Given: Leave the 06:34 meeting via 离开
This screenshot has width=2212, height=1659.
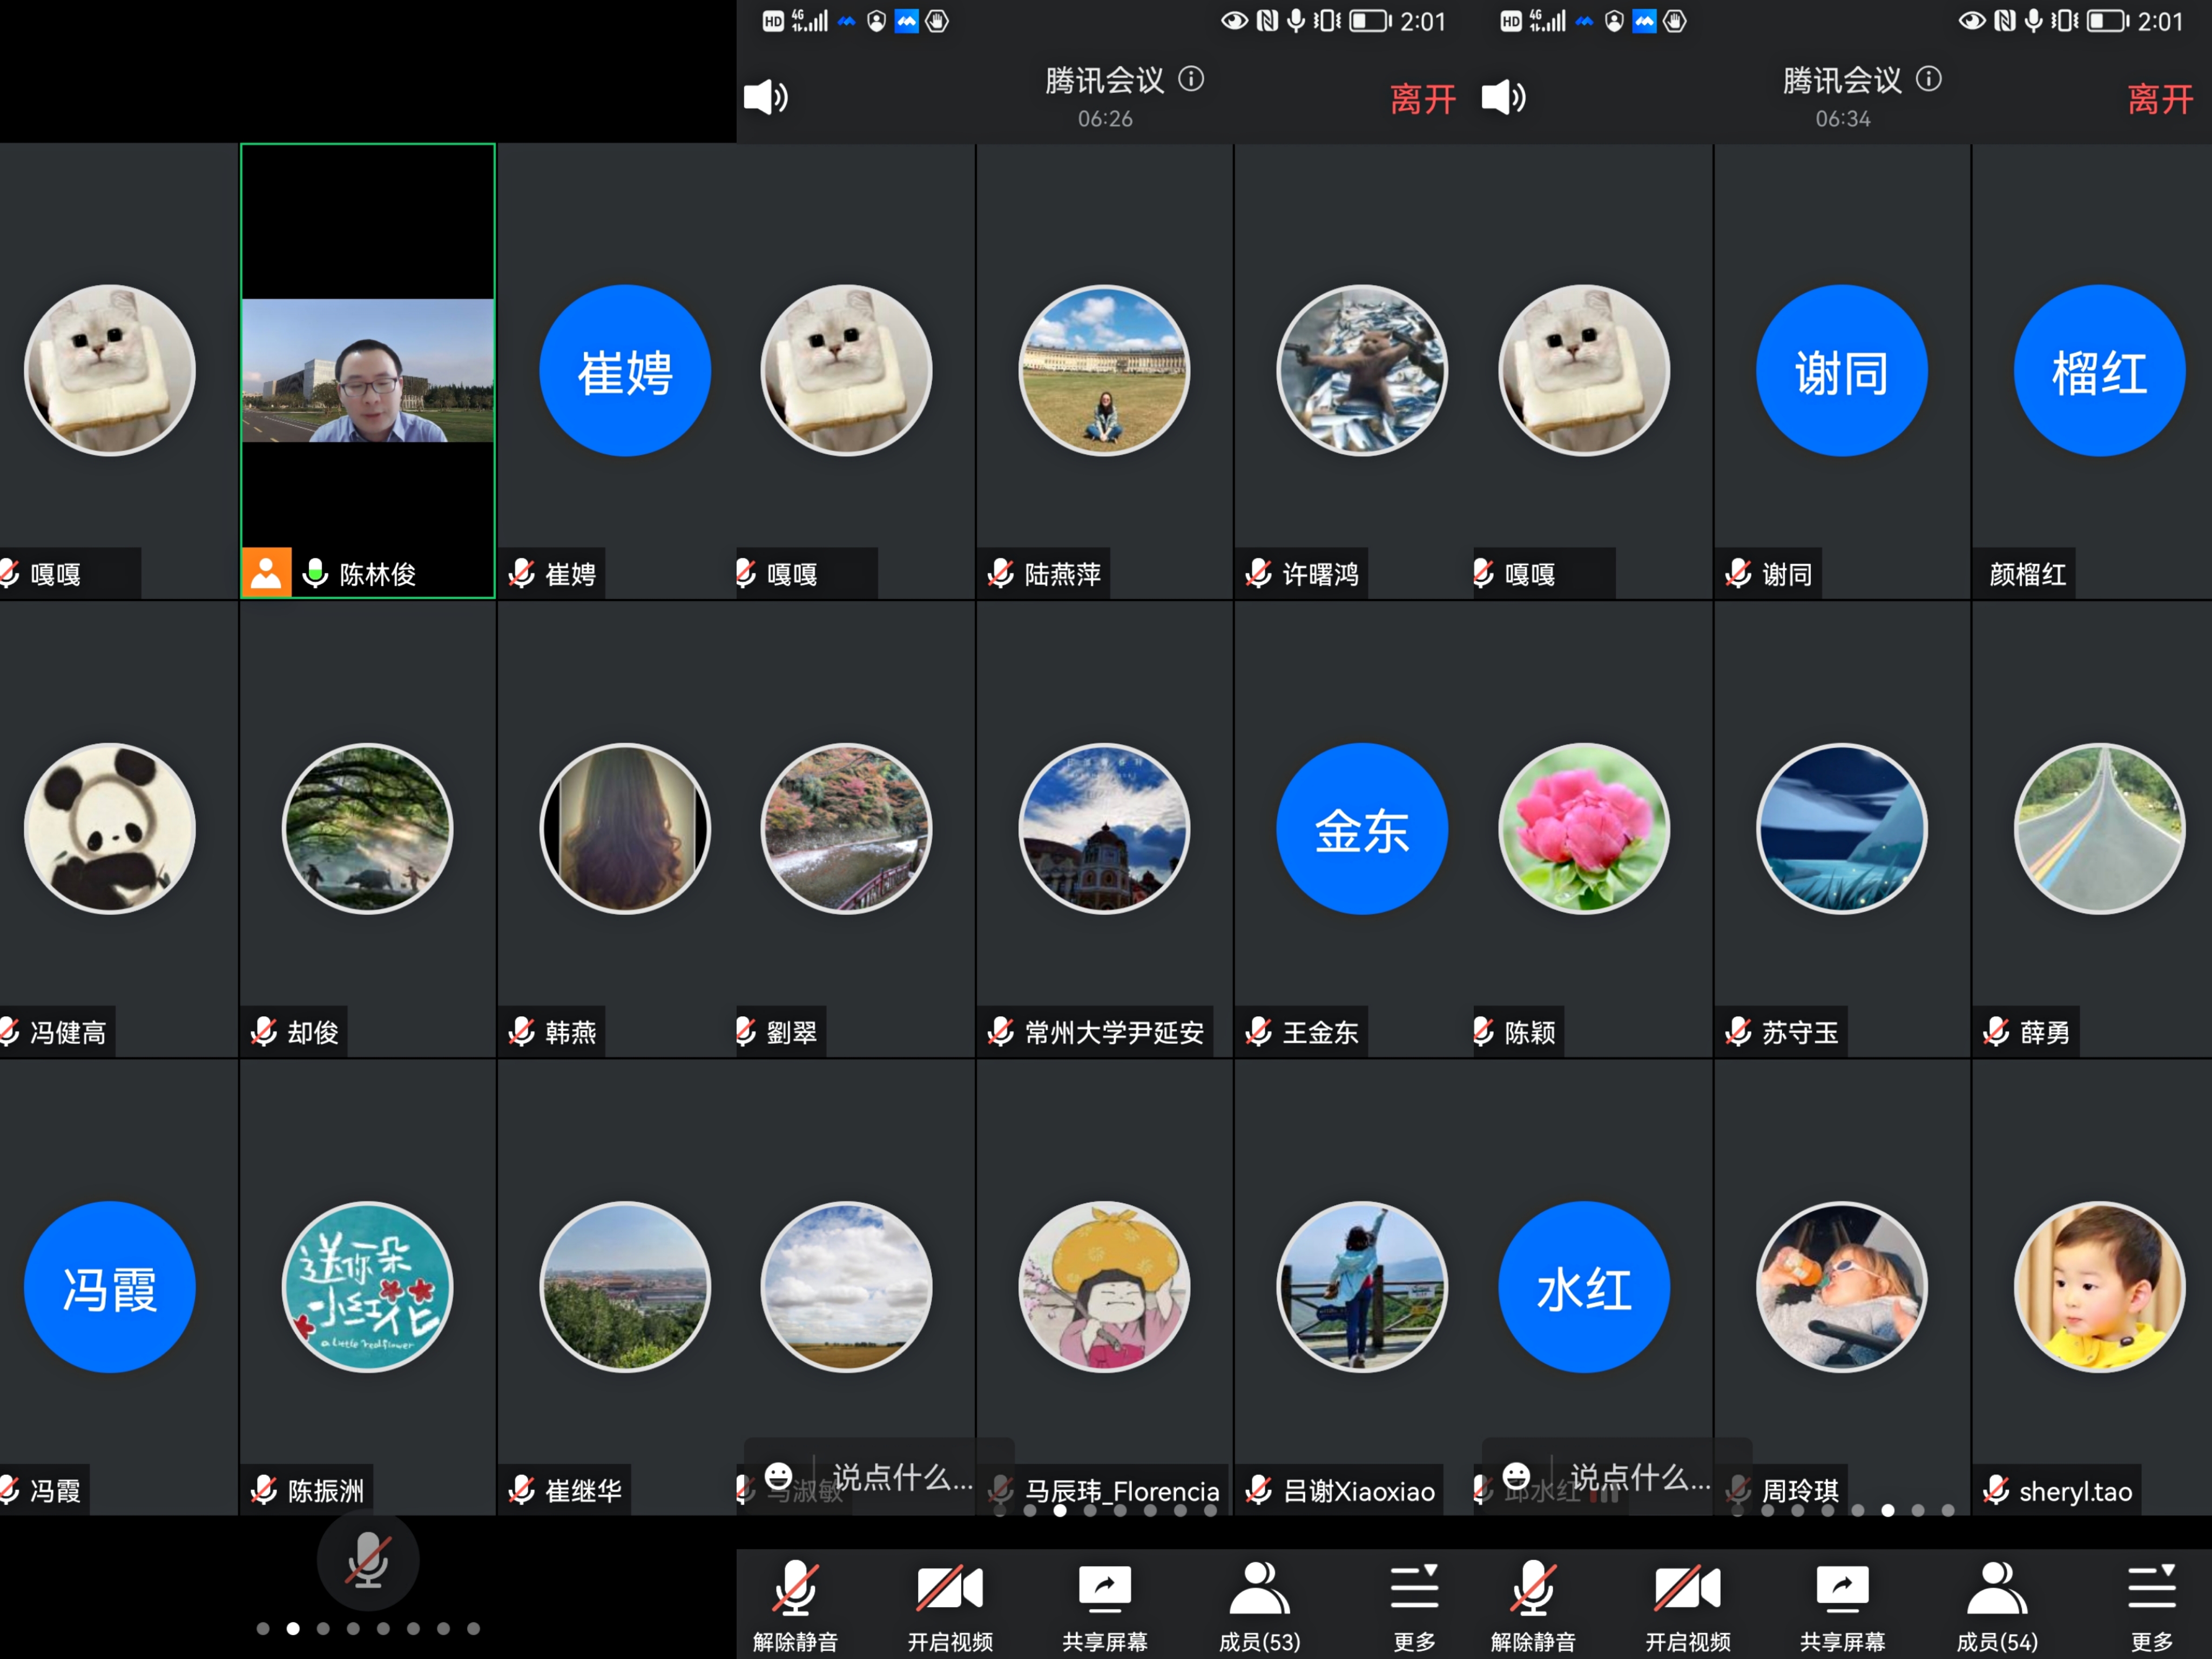Looking at the screenshot, I should coord(2160,99).
